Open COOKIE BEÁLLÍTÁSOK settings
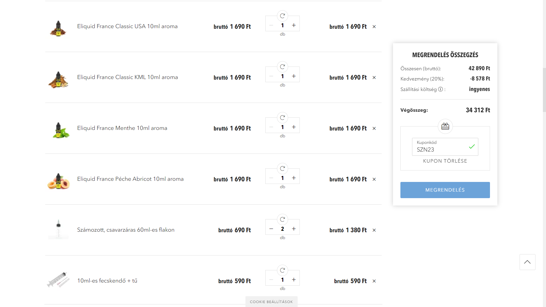Viewport: 546px width, 307px height. [271, 302]
